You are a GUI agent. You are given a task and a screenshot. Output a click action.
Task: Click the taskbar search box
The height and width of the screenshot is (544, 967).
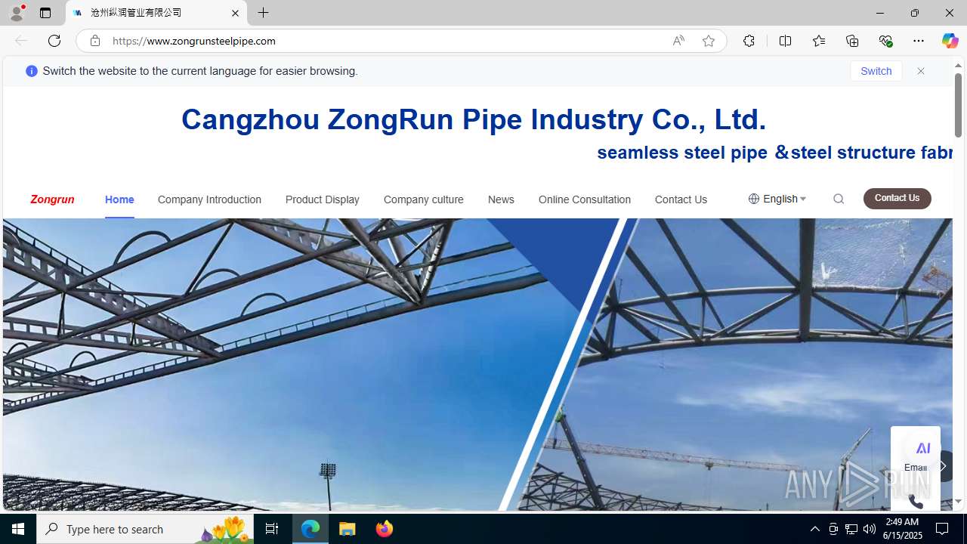coord(145,529)
